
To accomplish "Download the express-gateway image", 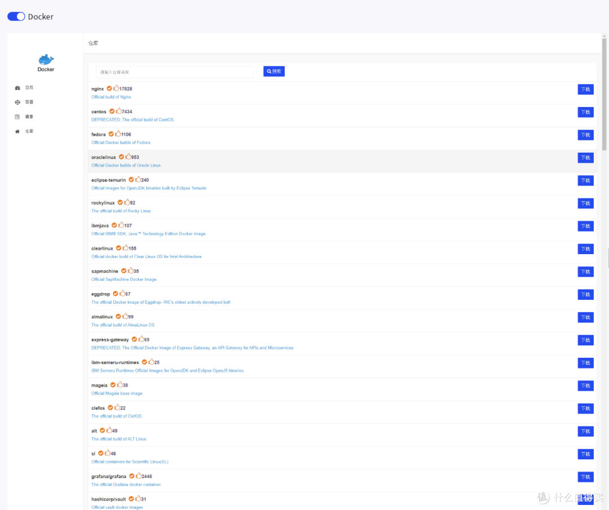I will pyautogui.click(x=585, y=340).
